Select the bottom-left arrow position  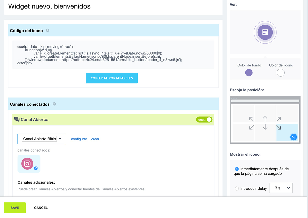(x=251, y=127)
